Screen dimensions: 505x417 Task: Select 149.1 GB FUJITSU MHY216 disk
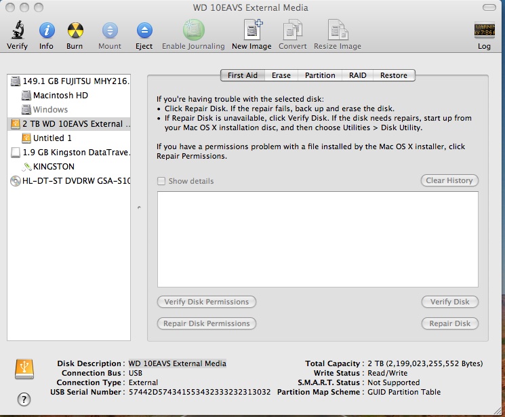click(x=69, y=81)
